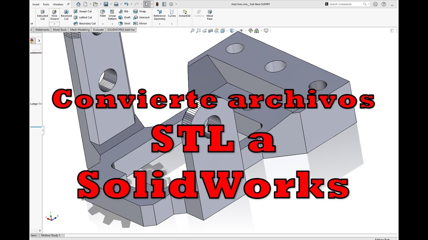
Task: Switch to the Mesh Modeling tab
Action: tap(80, 30)
